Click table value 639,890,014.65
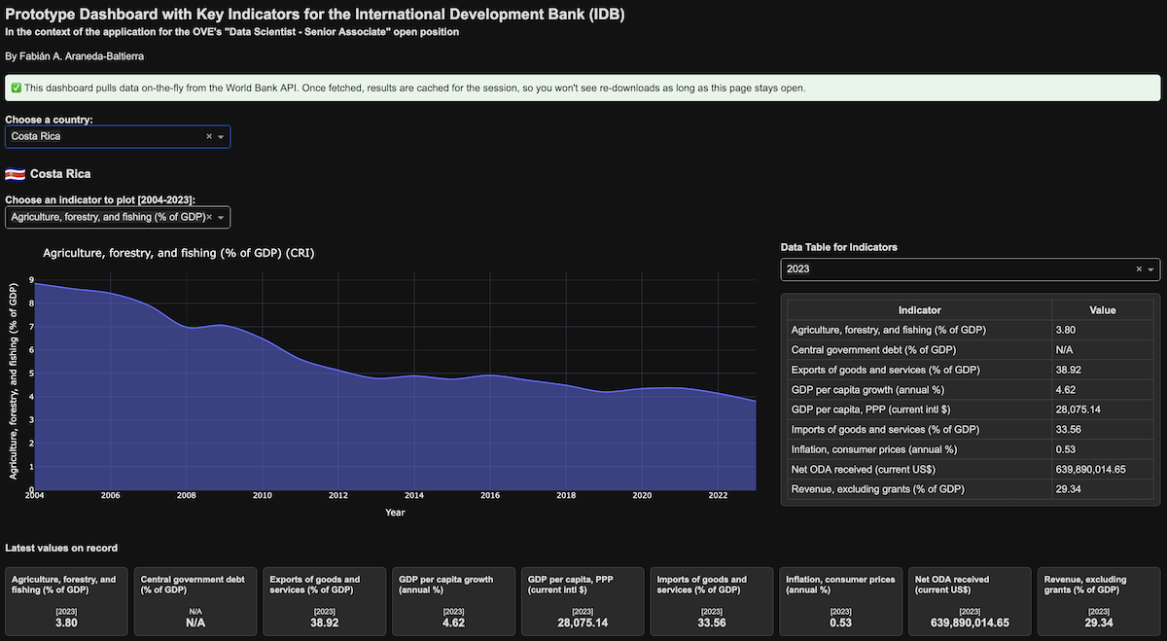 tap(1090, 469)
